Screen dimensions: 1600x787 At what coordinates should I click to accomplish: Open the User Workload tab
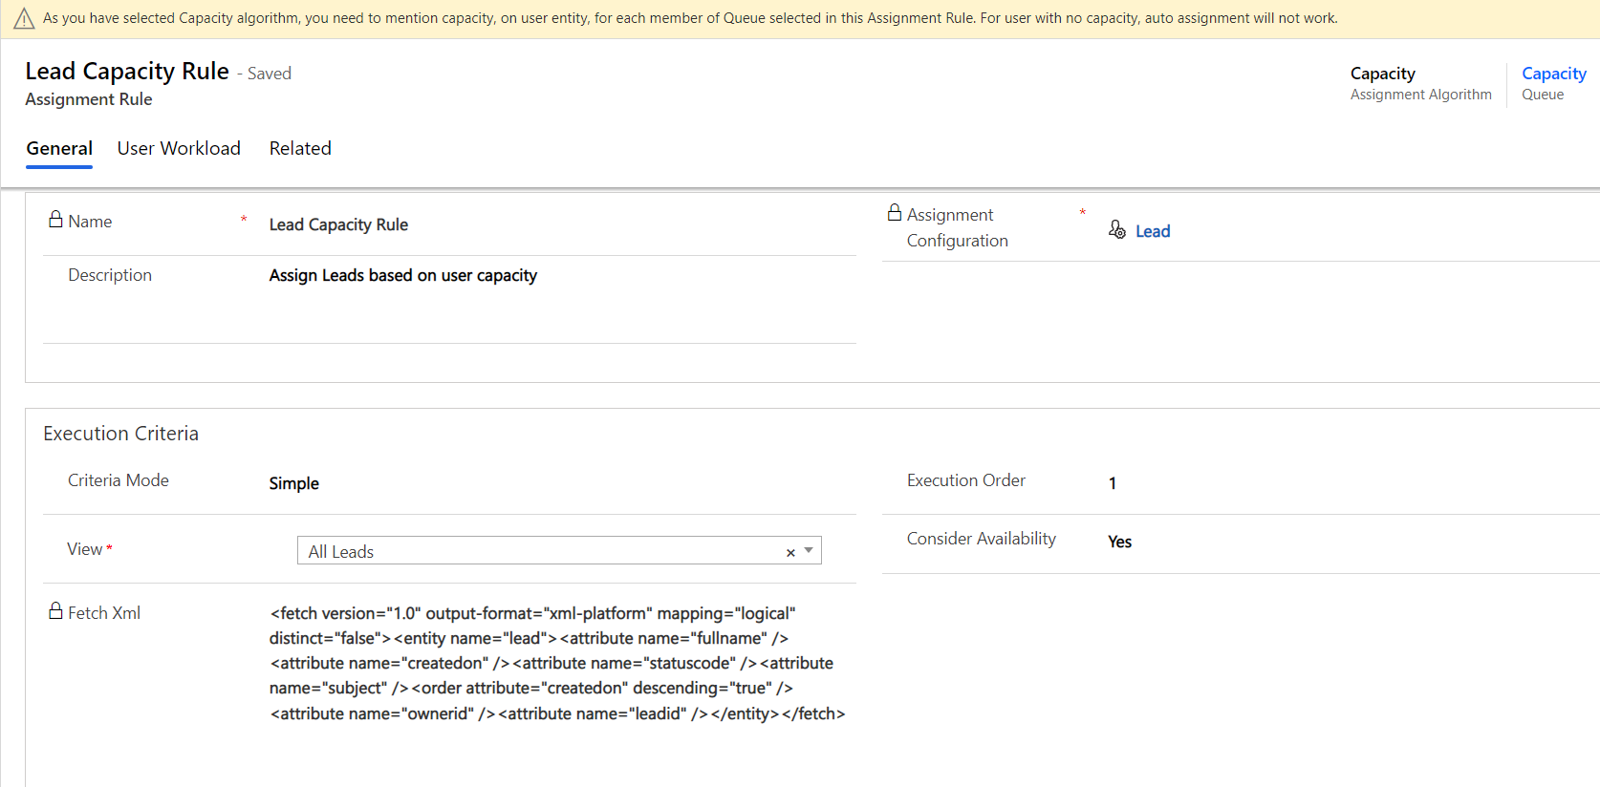[179, 149]
